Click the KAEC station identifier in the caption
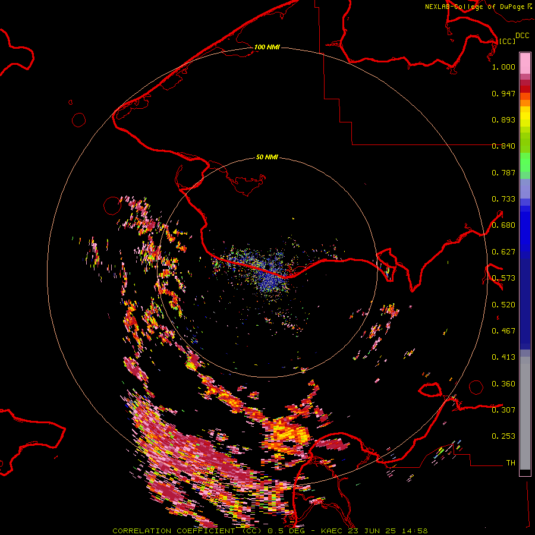This screenshot has height=535, width=535. pos(331,531)
